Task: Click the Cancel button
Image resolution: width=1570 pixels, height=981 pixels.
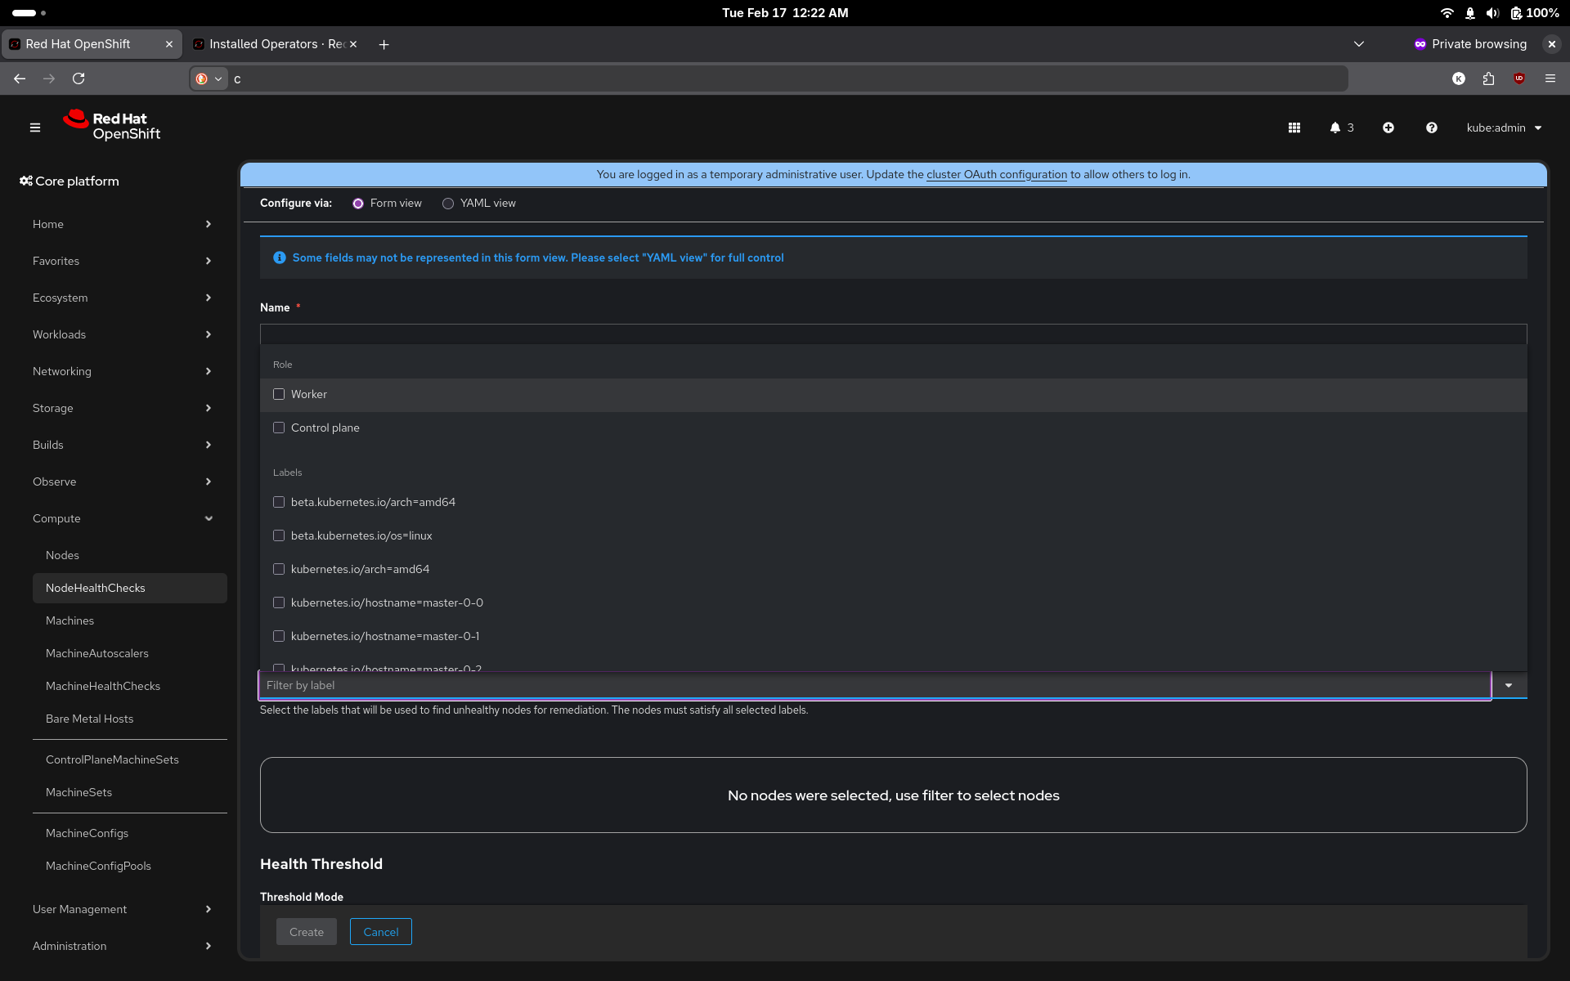Action: coord(380,932)
